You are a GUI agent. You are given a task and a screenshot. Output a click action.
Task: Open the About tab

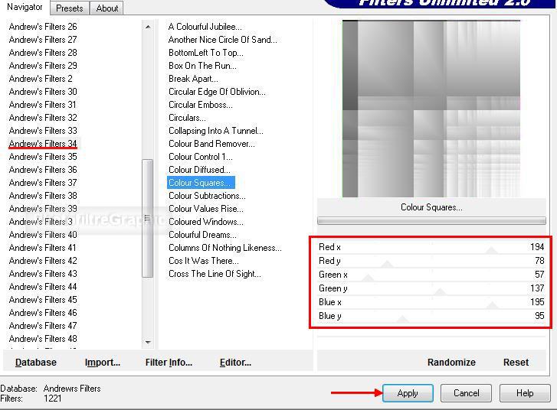coord(107,8)
